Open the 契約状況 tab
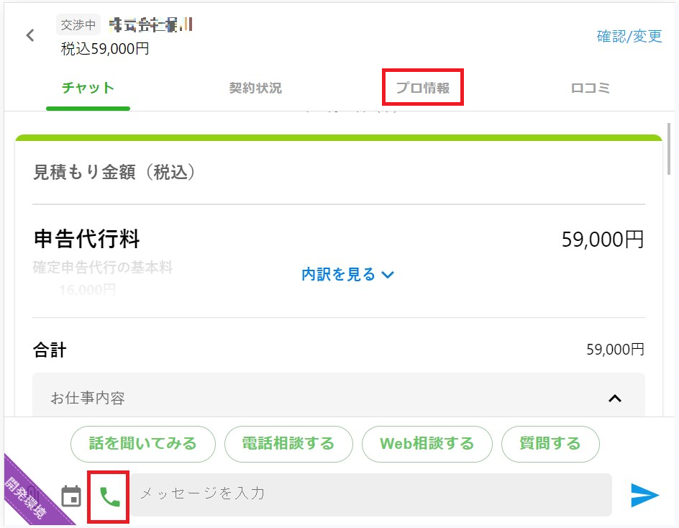The height and width of the screenshot is (528, 679). coord(255,88)
